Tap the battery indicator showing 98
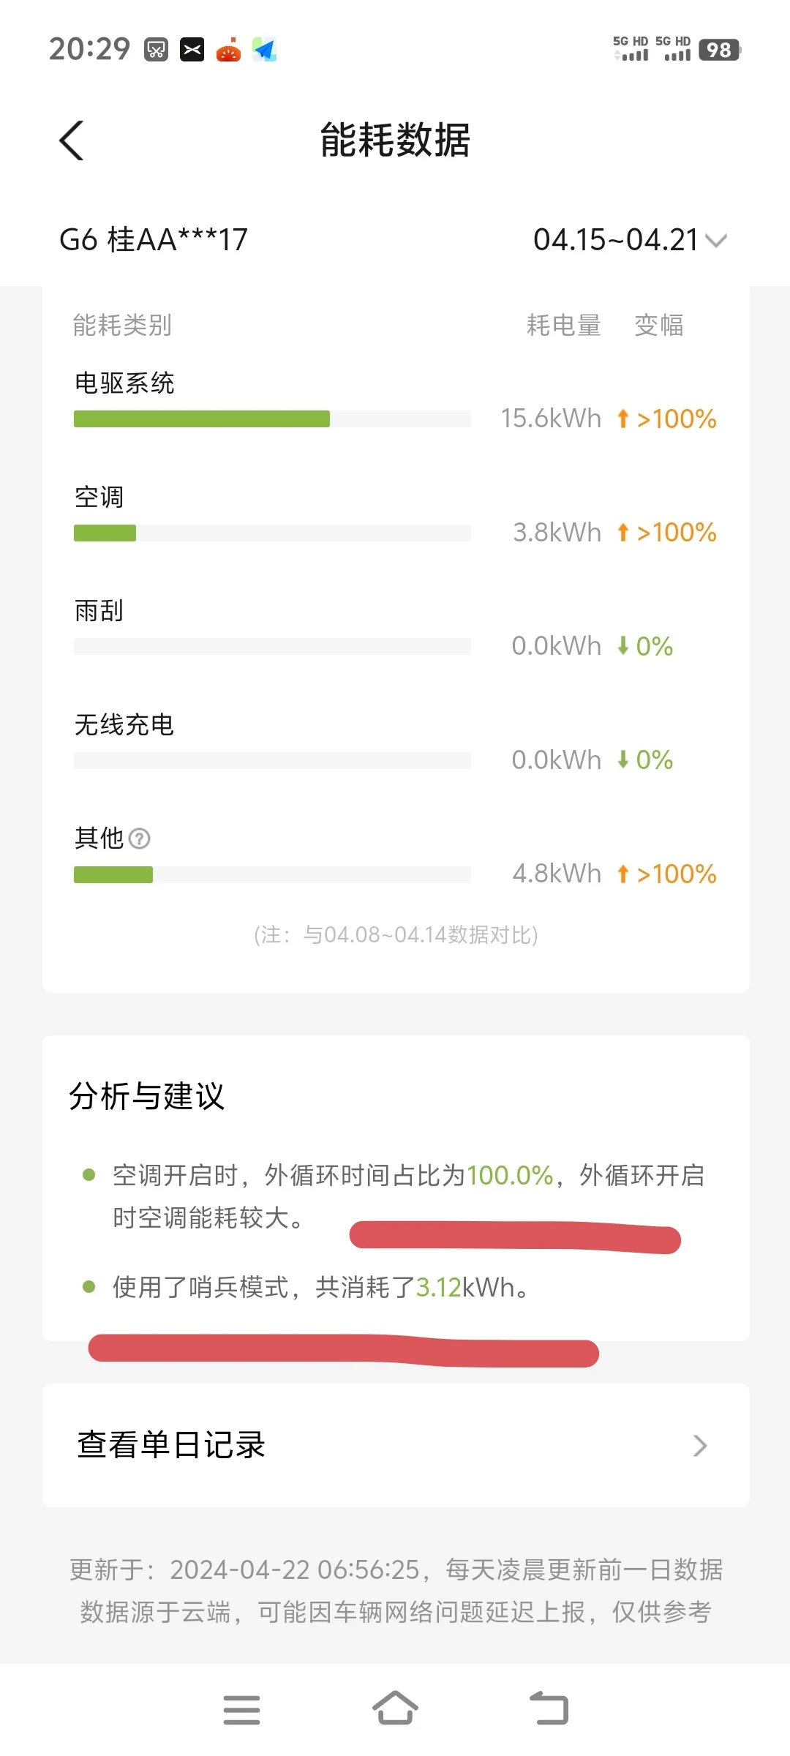790x1756 pixels. (720, 50)
